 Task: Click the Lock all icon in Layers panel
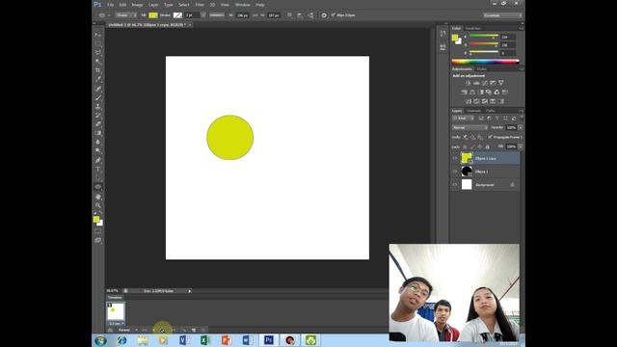(x=488, y=147)
